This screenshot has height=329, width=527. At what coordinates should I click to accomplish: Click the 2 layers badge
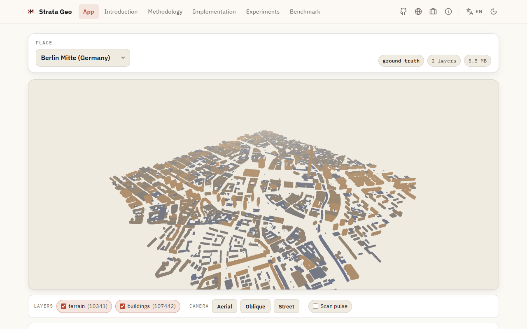(444, 61)
